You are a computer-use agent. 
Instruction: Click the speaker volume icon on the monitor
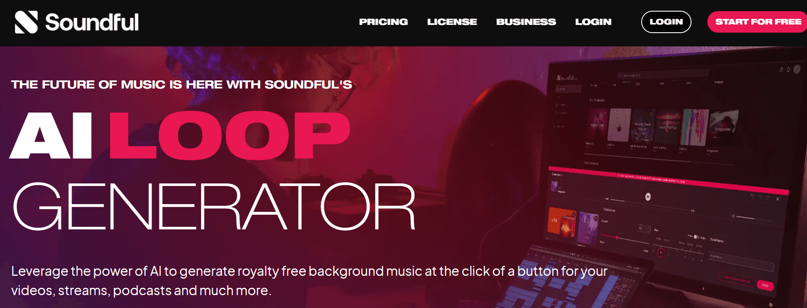733,216
